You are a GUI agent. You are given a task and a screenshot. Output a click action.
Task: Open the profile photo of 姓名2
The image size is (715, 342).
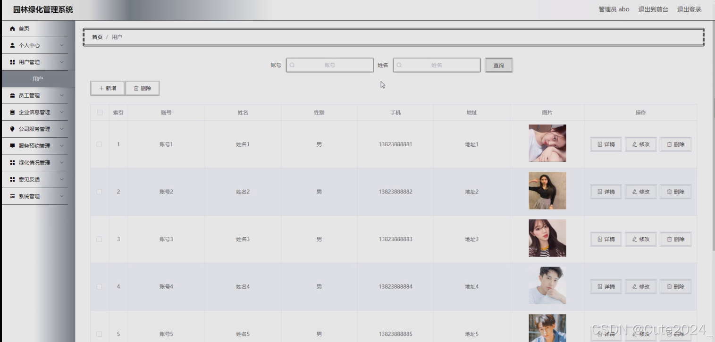coord(547,191)
